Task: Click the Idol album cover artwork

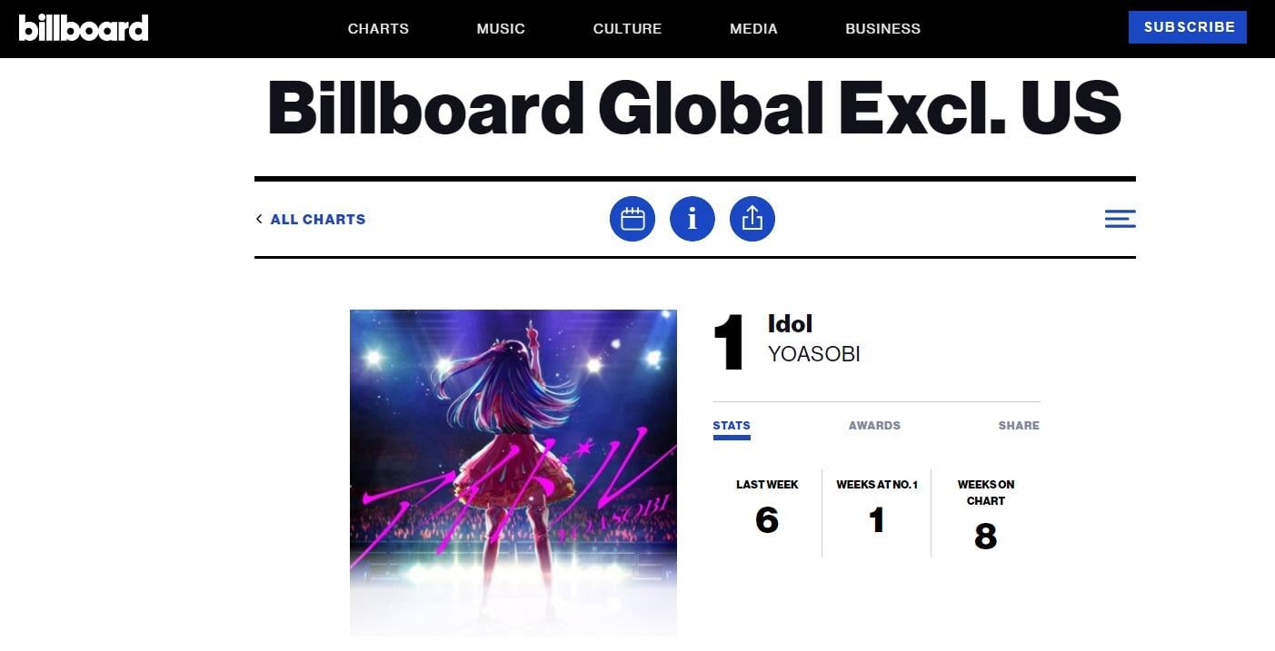Action: 513,472
